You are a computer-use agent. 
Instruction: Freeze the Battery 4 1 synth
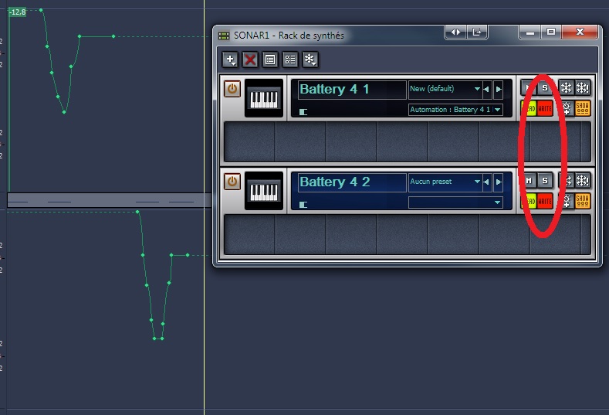point(566,88)
